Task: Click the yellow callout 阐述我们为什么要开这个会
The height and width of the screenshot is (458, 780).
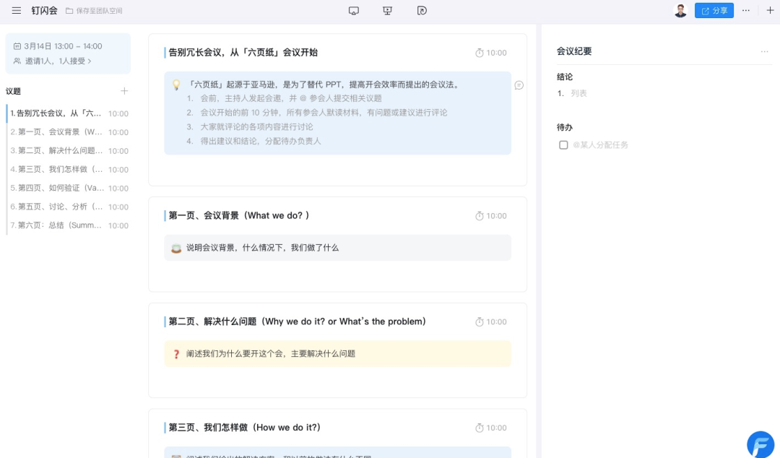Action: [337, 354]
